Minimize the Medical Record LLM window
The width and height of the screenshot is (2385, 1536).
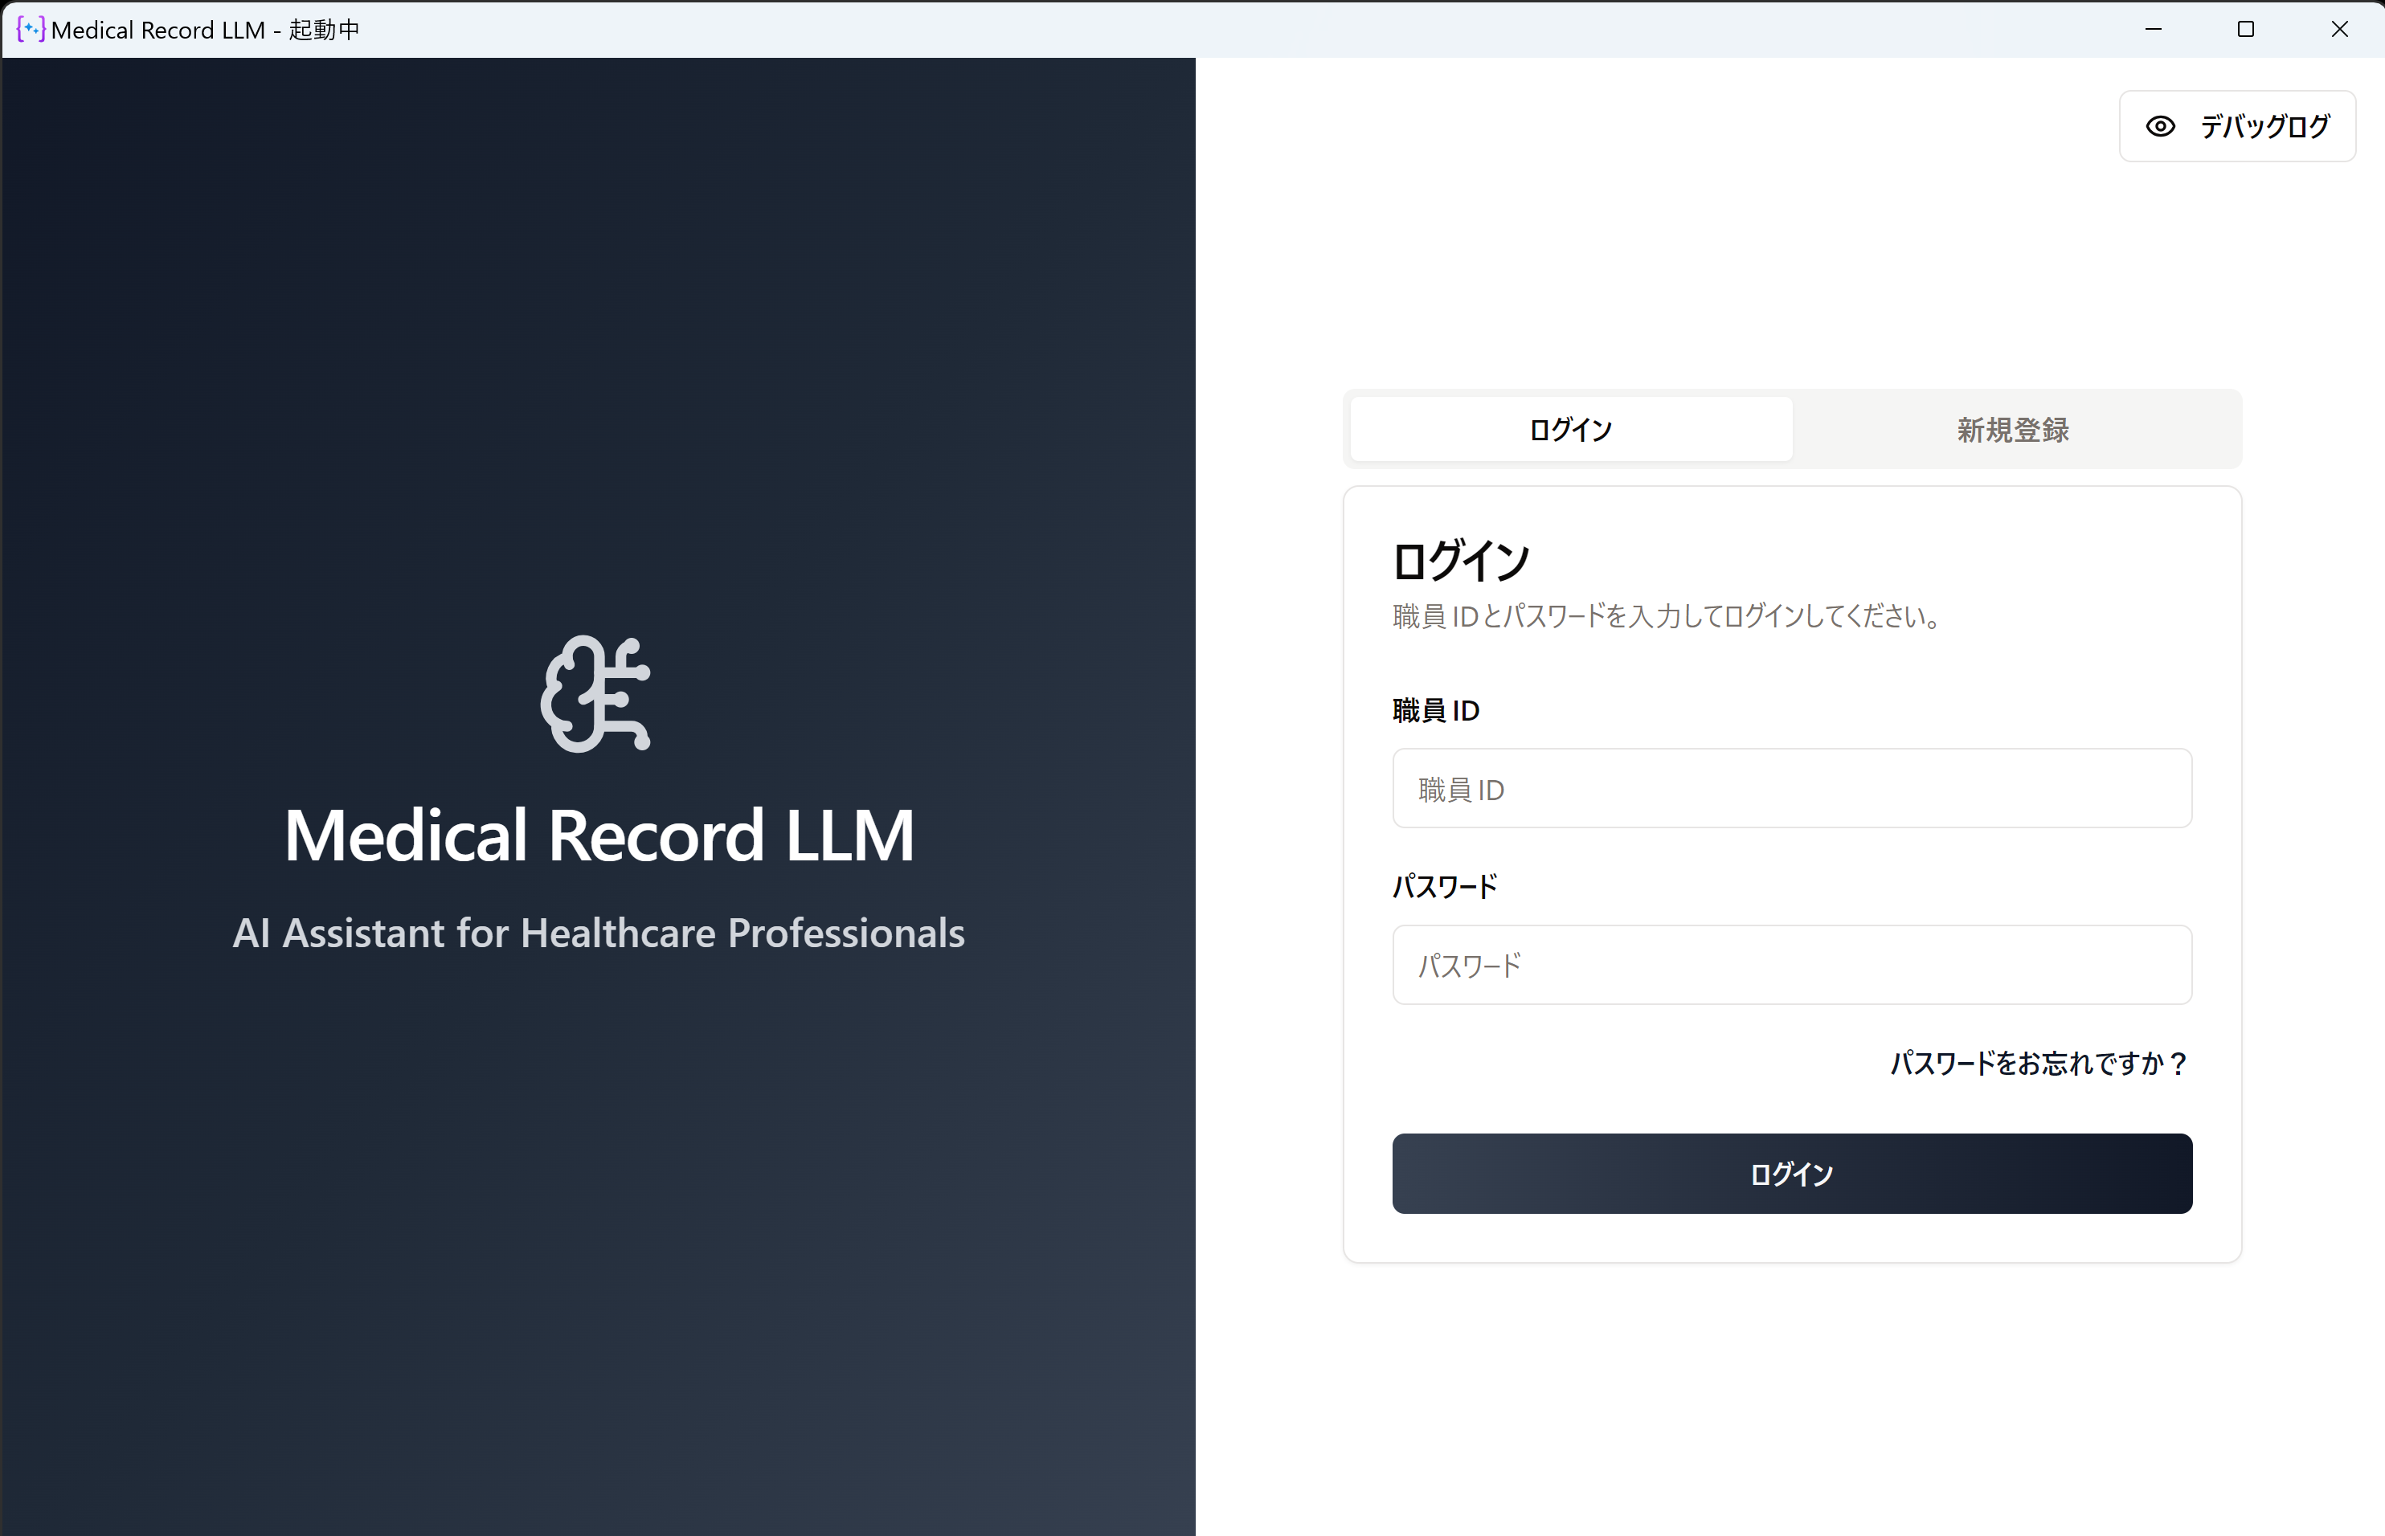[x=2152, y=29]
